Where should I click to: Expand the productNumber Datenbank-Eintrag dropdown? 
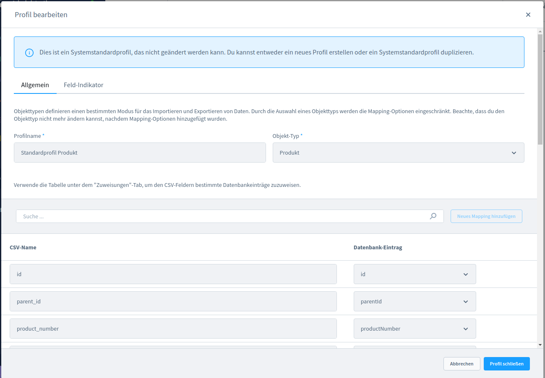(x=415, y=329)
